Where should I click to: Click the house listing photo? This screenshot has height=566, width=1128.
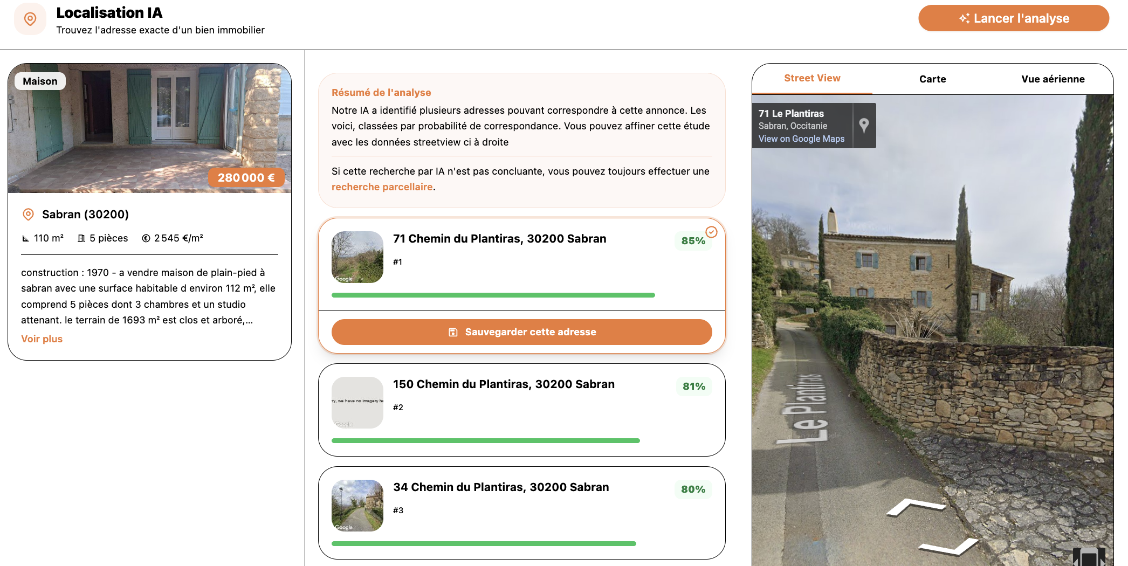coord(149,128)
